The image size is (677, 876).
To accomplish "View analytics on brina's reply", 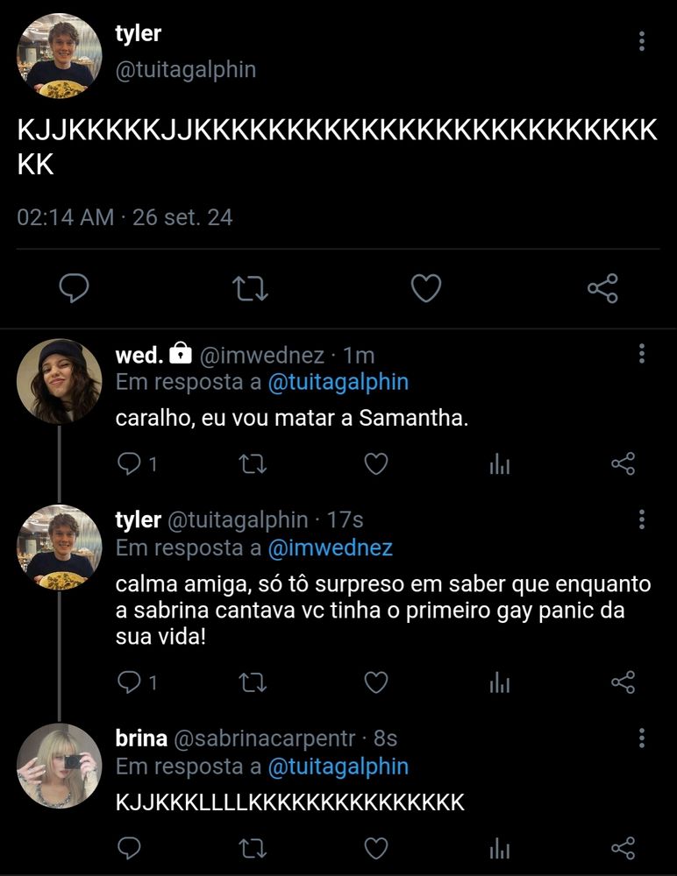I will pyautogui.click(x=500, y=849).
